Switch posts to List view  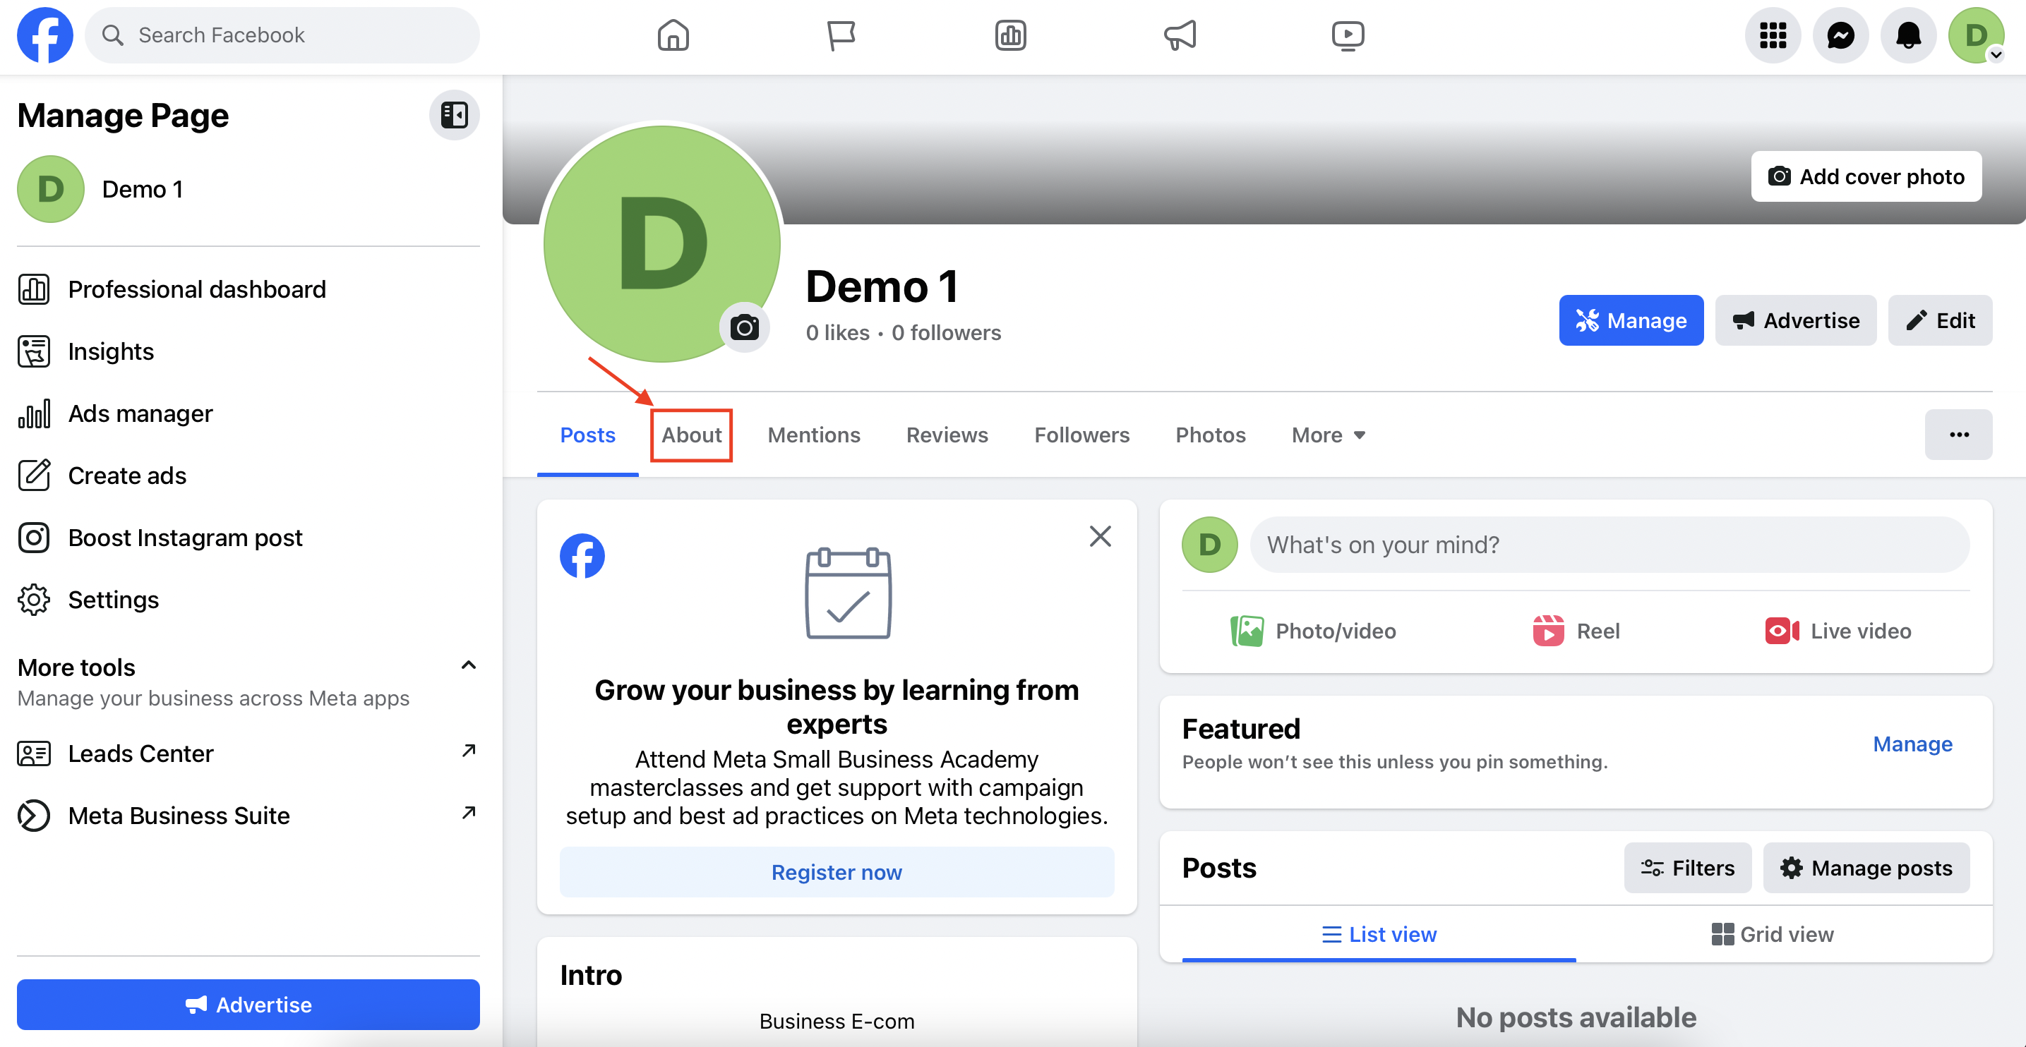(x=1379, y=934)
